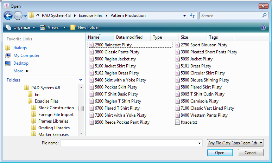
Task: Click the search magnifier icon
Action: click(x=264, y=15)
